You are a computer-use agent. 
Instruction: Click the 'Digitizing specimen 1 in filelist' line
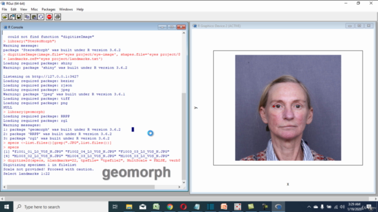(x=40, y=165)
